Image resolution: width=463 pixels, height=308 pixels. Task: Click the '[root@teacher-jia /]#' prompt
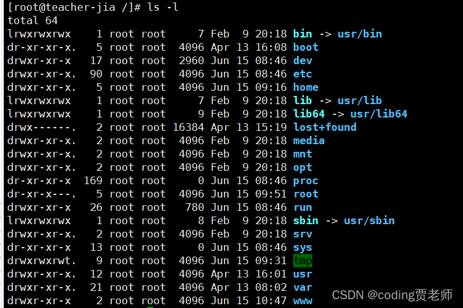pyautogui.click(x=74, y=7)
